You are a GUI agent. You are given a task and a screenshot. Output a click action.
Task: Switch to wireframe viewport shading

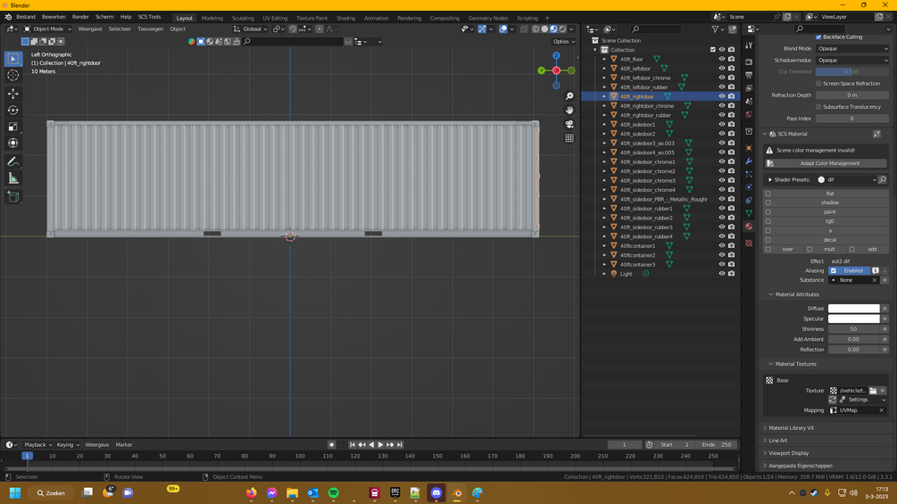click(536, 29)
